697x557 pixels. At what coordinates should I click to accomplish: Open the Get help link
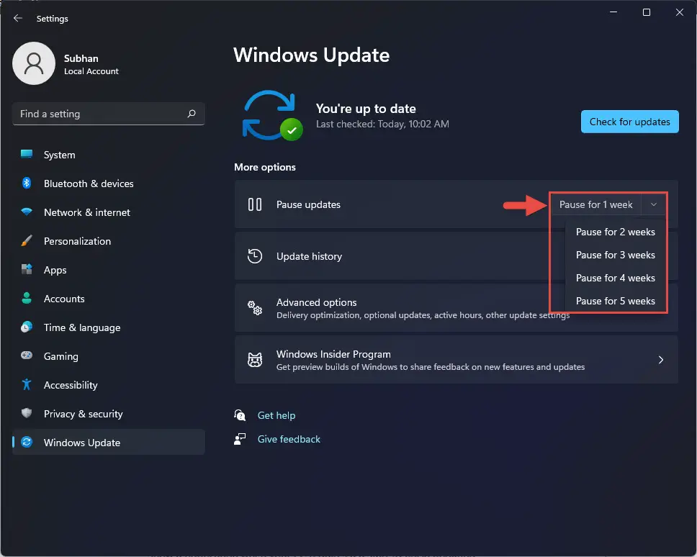pyautogui.click(x=276, y=415)
